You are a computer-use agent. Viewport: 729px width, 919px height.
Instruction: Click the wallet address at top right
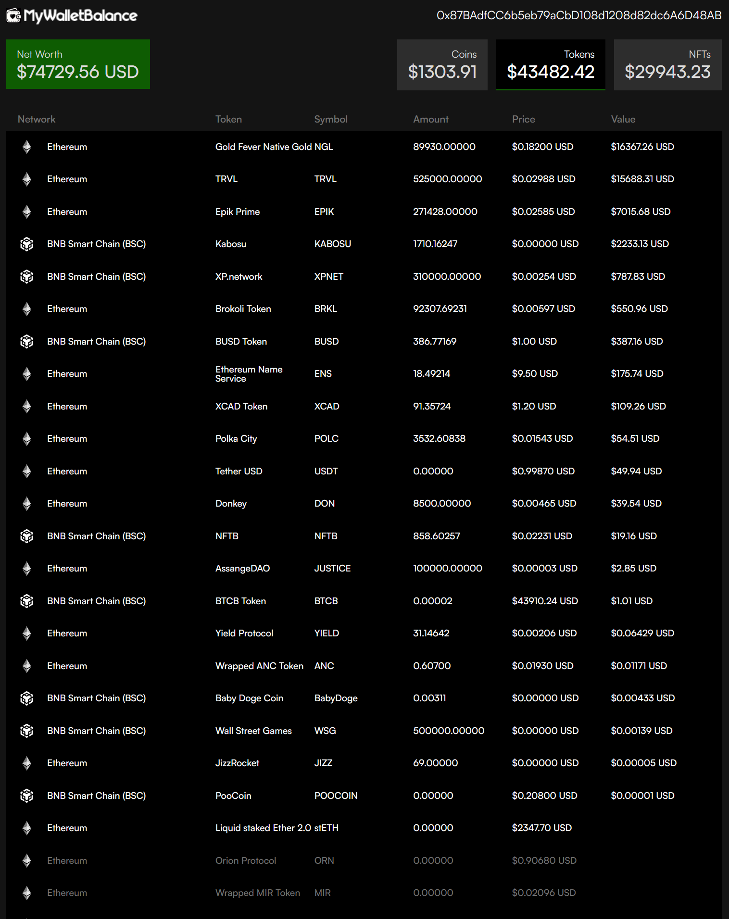point(579,15)
